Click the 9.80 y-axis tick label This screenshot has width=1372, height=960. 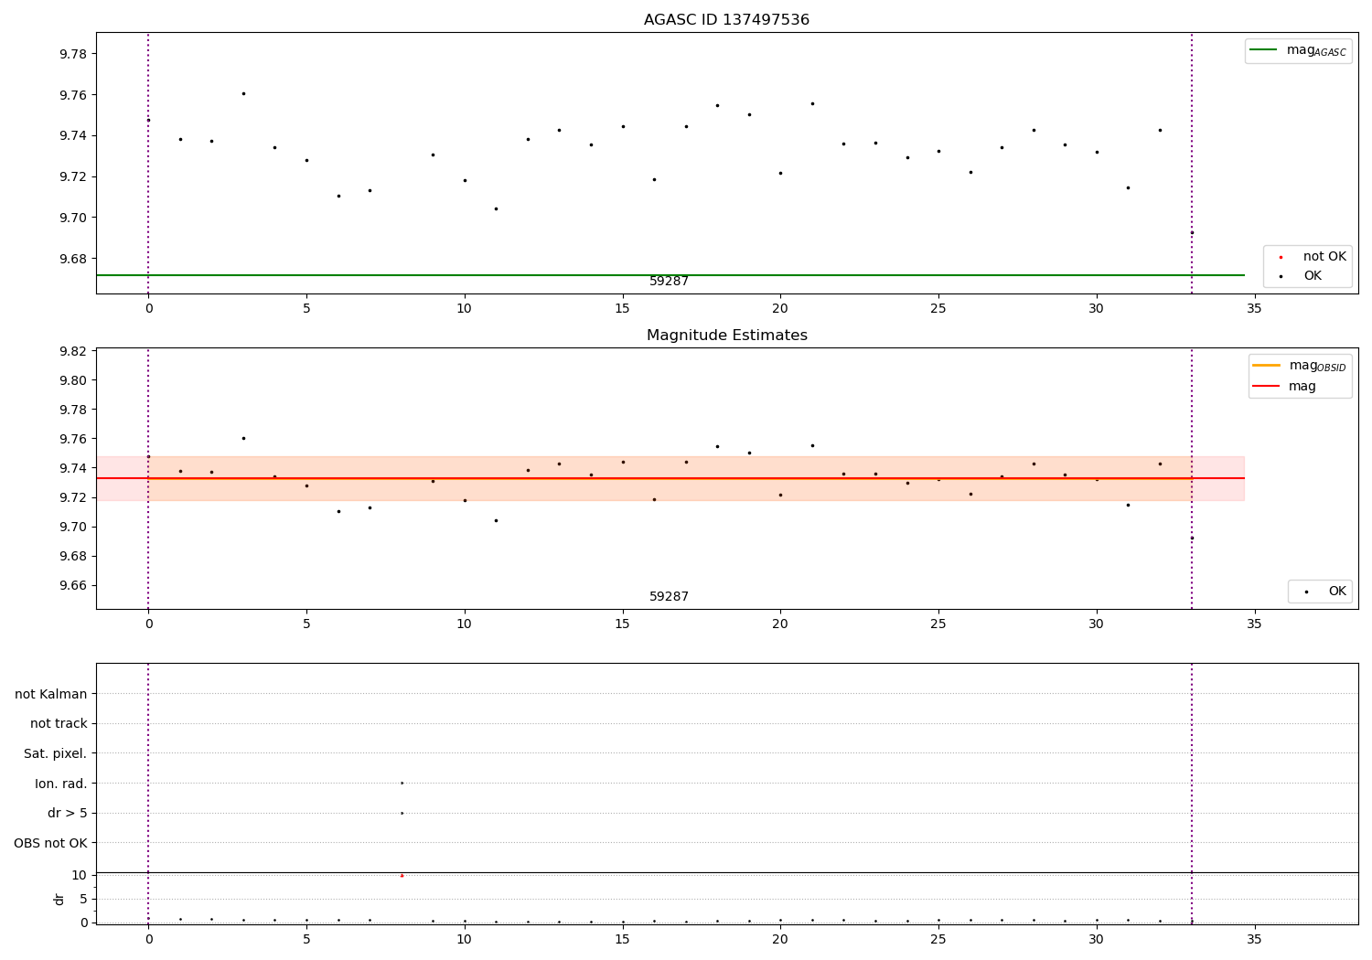[73, 380]
